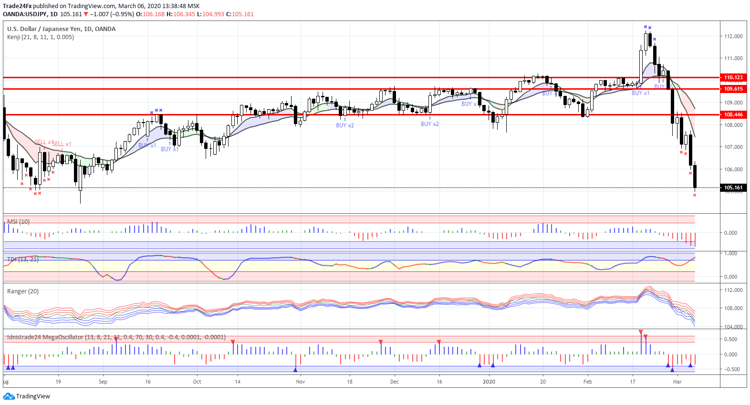
Task: Select the Idnistrade24 MegaOscillator indicator label
Action: pyautogui.click(x=116, y=337)
